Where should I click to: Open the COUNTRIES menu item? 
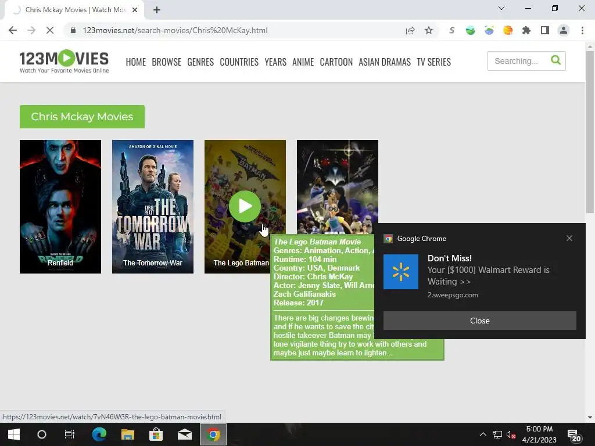pos(239,62)
